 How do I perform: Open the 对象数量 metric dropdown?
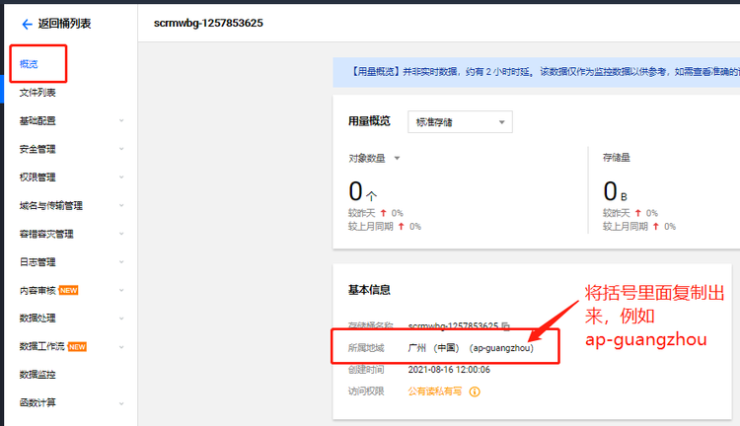398,158
